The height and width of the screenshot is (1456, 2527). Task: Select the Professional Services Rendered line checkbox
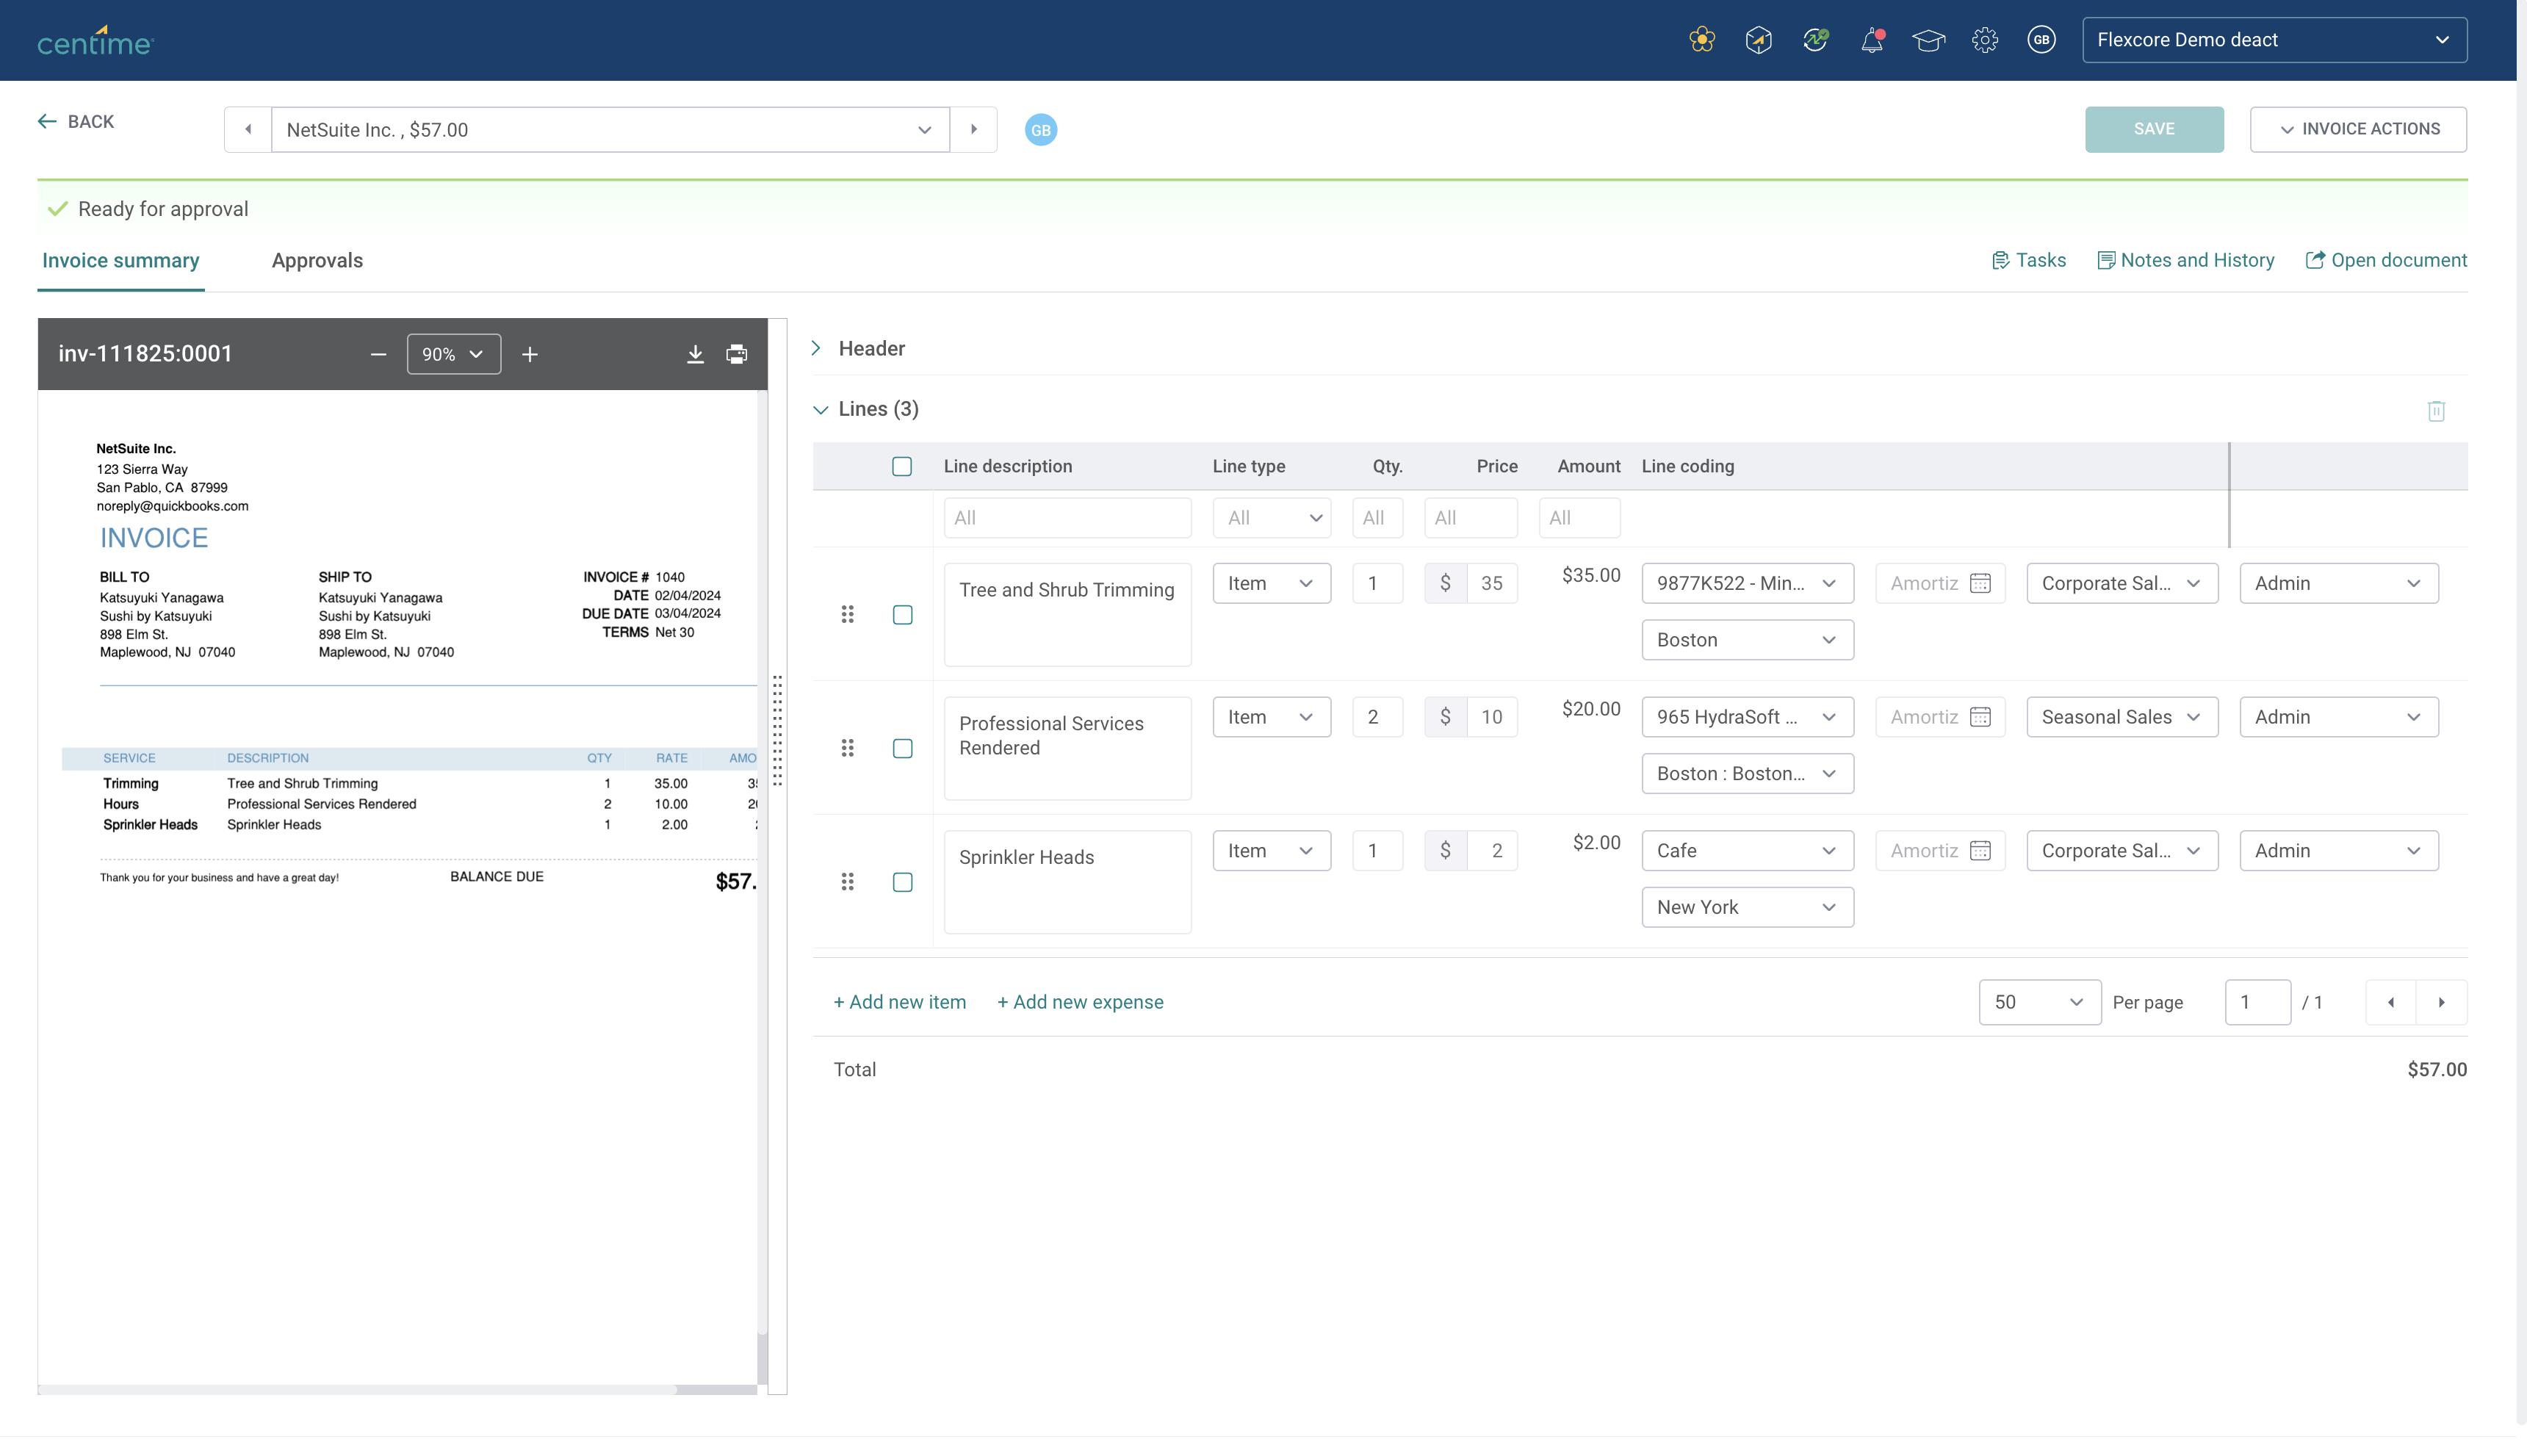(902, 749)
